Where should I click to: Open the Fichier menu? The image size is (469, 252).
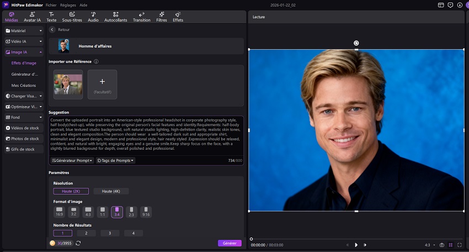[x=51, y=4]
